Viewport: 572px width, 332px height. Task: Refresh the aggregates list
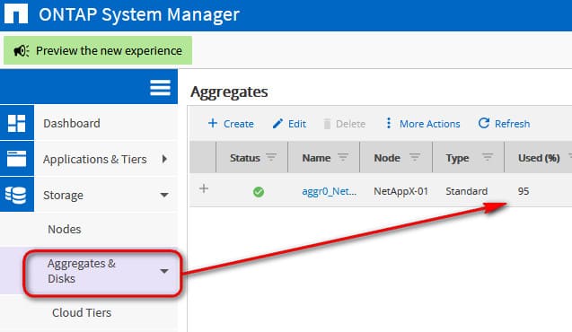(x=504, y=124)
